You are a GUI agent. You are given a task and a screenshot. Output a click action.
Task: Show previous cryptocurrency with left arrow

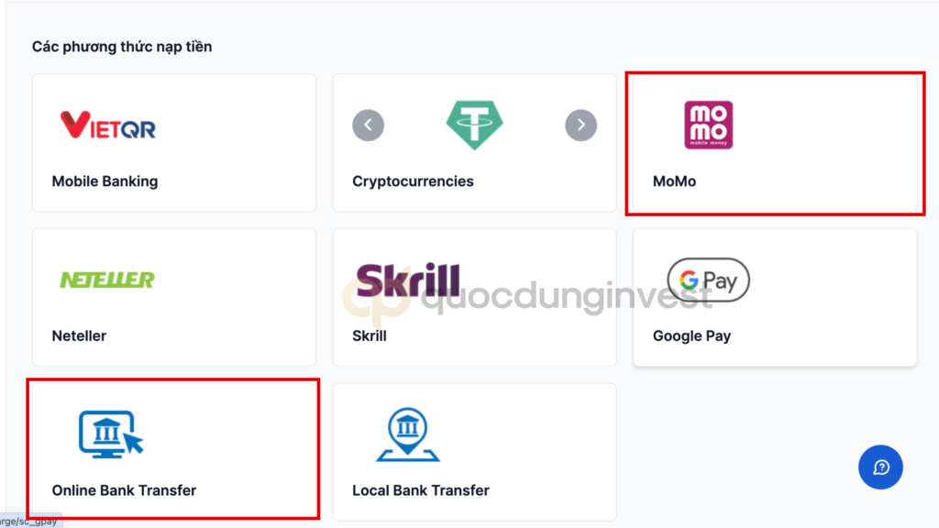(369, 125)
